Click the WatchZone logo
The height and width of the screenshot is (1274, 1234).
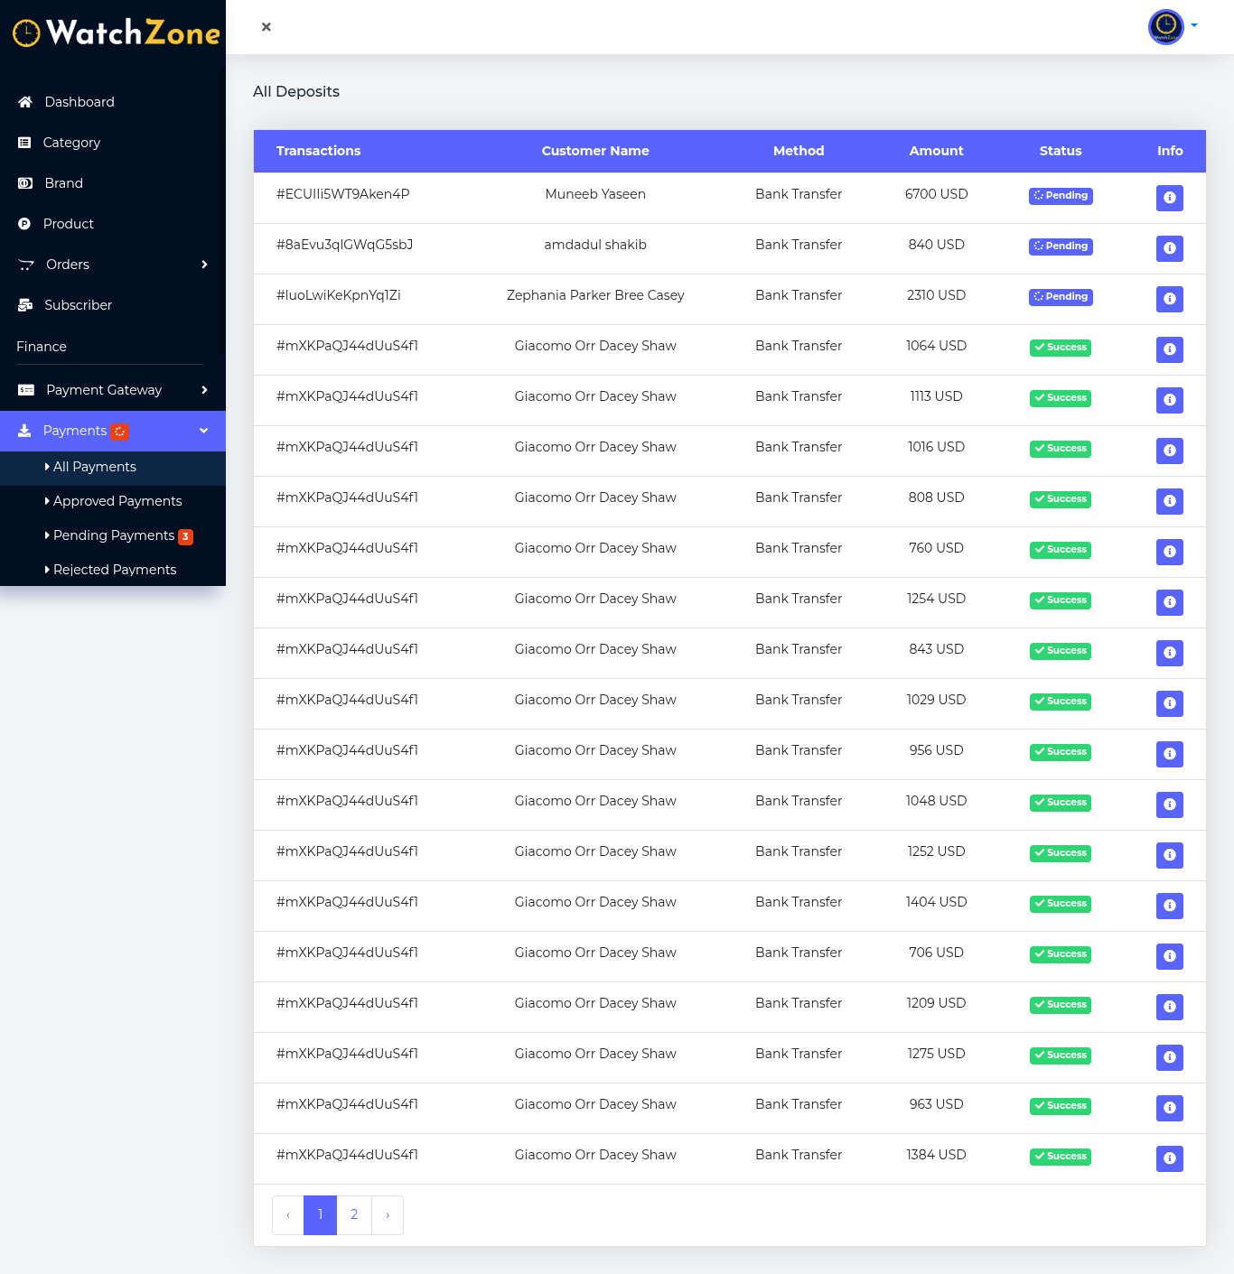pyautogui.click(x=116, y=33)
